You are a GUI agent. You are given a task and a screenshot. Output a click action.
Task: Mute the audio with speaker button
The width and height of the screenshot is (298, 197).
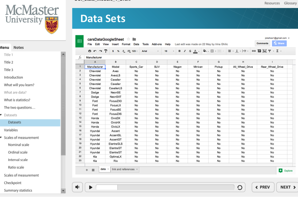[77, 187]
